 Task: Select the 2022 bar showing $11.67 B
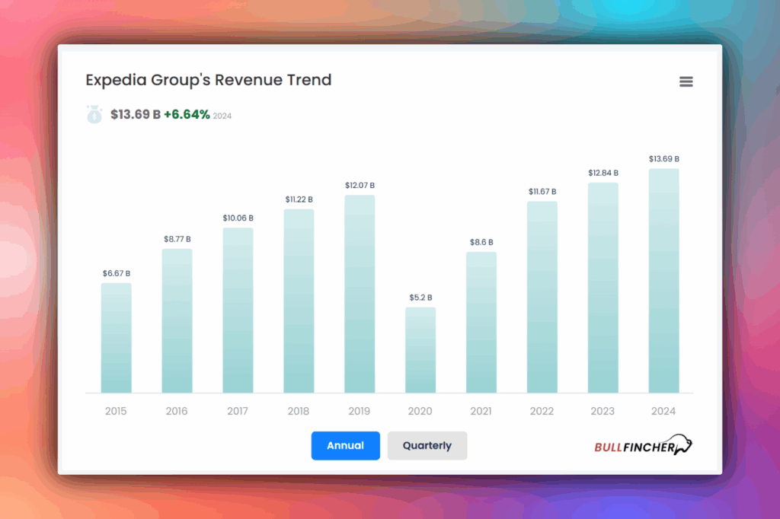tap(542, 297)
